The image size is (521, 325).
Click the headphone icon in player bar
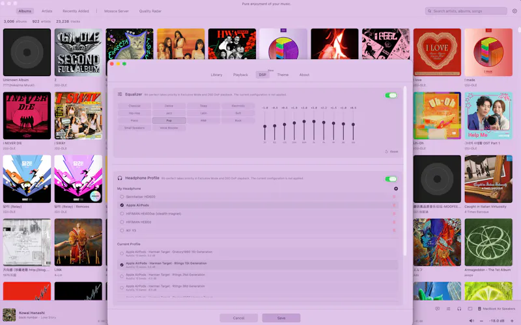(x=459, y=309)
